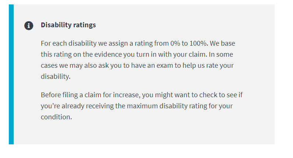The image size is (293, 158).
Task: Click the circular info icon
Action: 29,25
